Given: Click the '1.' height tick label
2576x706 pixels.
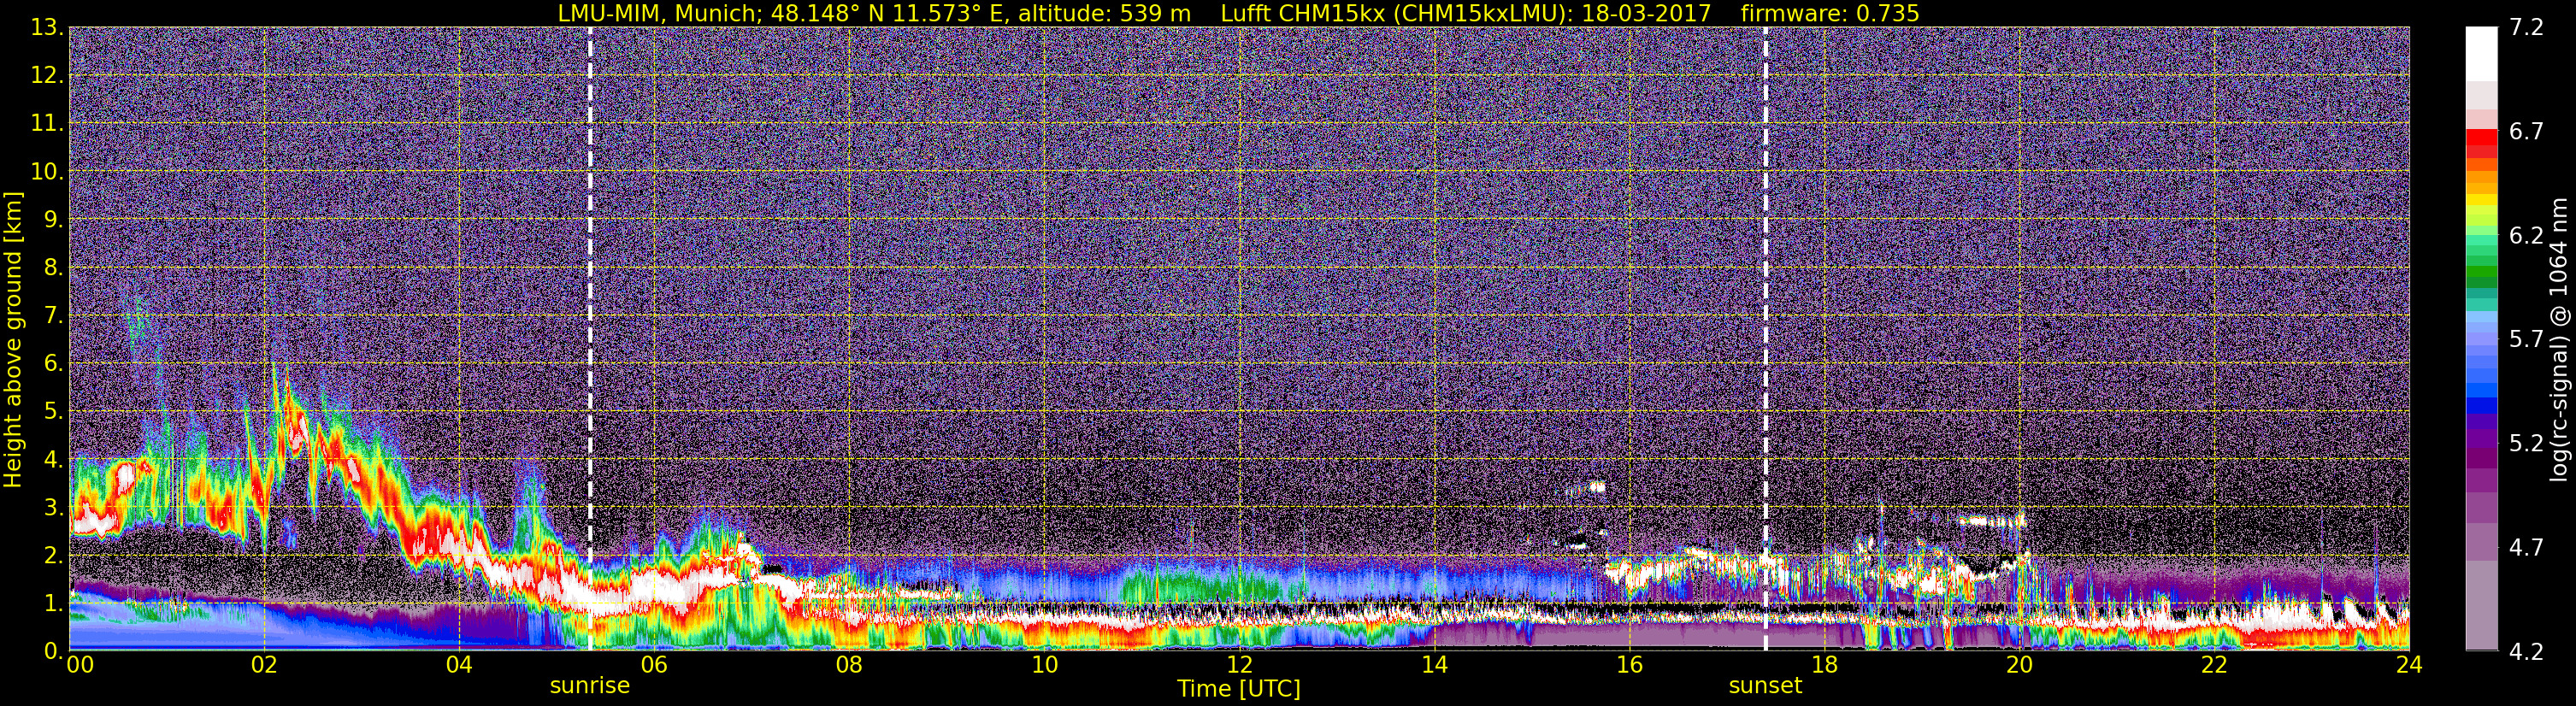Looking at the screenshot, I should 54,604.
